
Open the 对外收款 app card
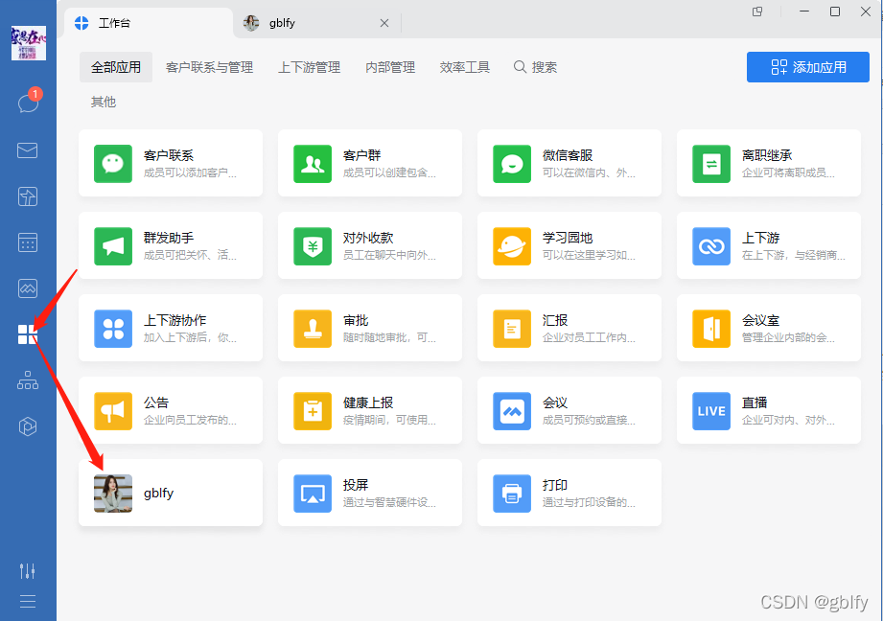click(370, 245)
